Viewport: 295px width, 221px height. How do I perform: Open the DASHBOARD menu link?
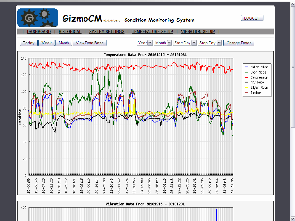click(x=39, y=32)
